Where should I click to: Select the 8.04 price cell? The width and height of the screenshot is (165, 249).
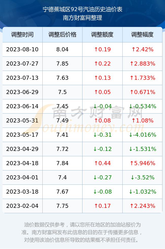[x=62, y=49]
